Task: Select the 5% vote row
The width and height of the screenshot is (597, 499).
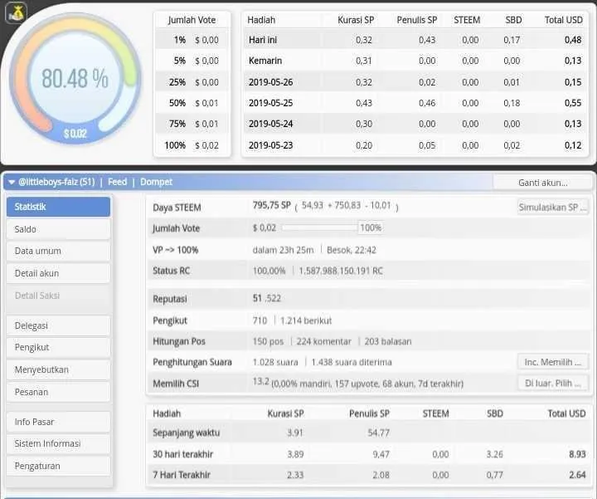Action: pyautogui.click(x=192, y=61)
